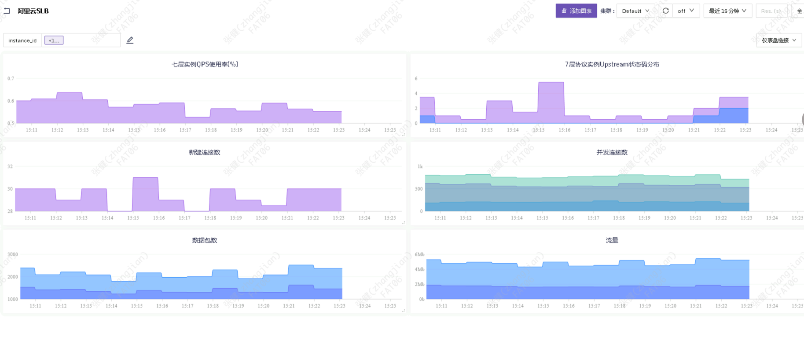Click the Res. (s) input field
Image resolution: width=804 pixels, height=356 pixels.
coord(771,11)
